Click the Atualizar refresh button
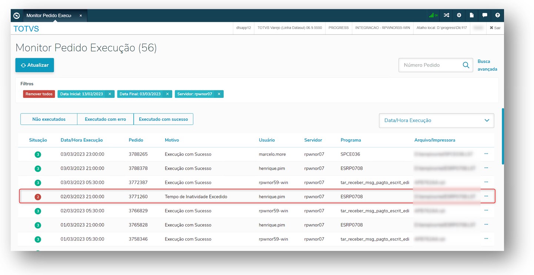The image size is (534, 275). (x=34, y=65)
